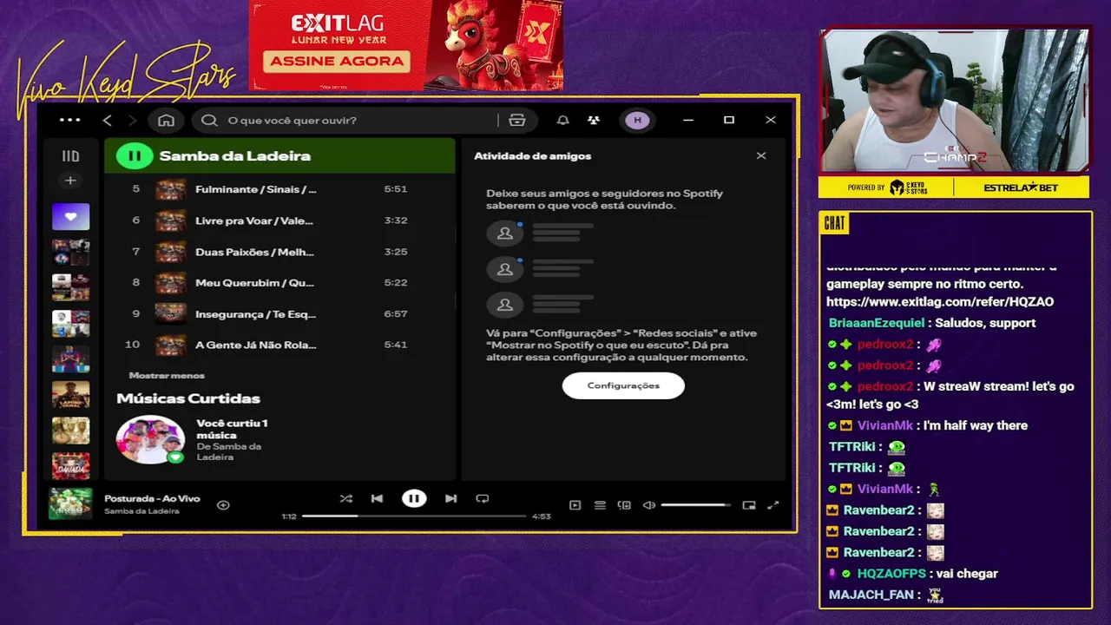Click the Configurações button
Screen dimensions: 1111x625
click(x=623, y=385)
